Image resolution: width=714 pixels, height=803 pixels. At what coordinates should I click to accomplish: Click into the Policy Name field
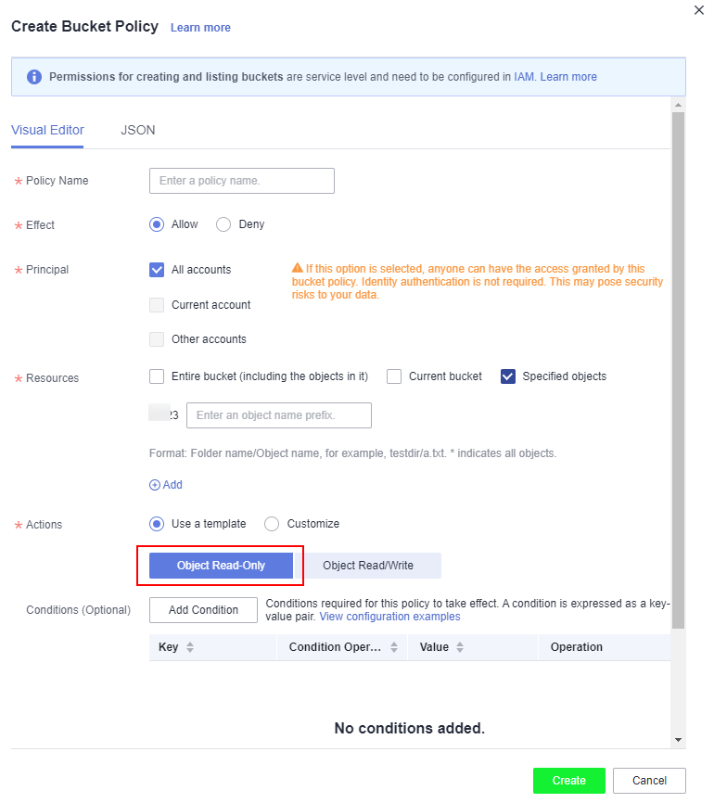(x=242, y=181)
